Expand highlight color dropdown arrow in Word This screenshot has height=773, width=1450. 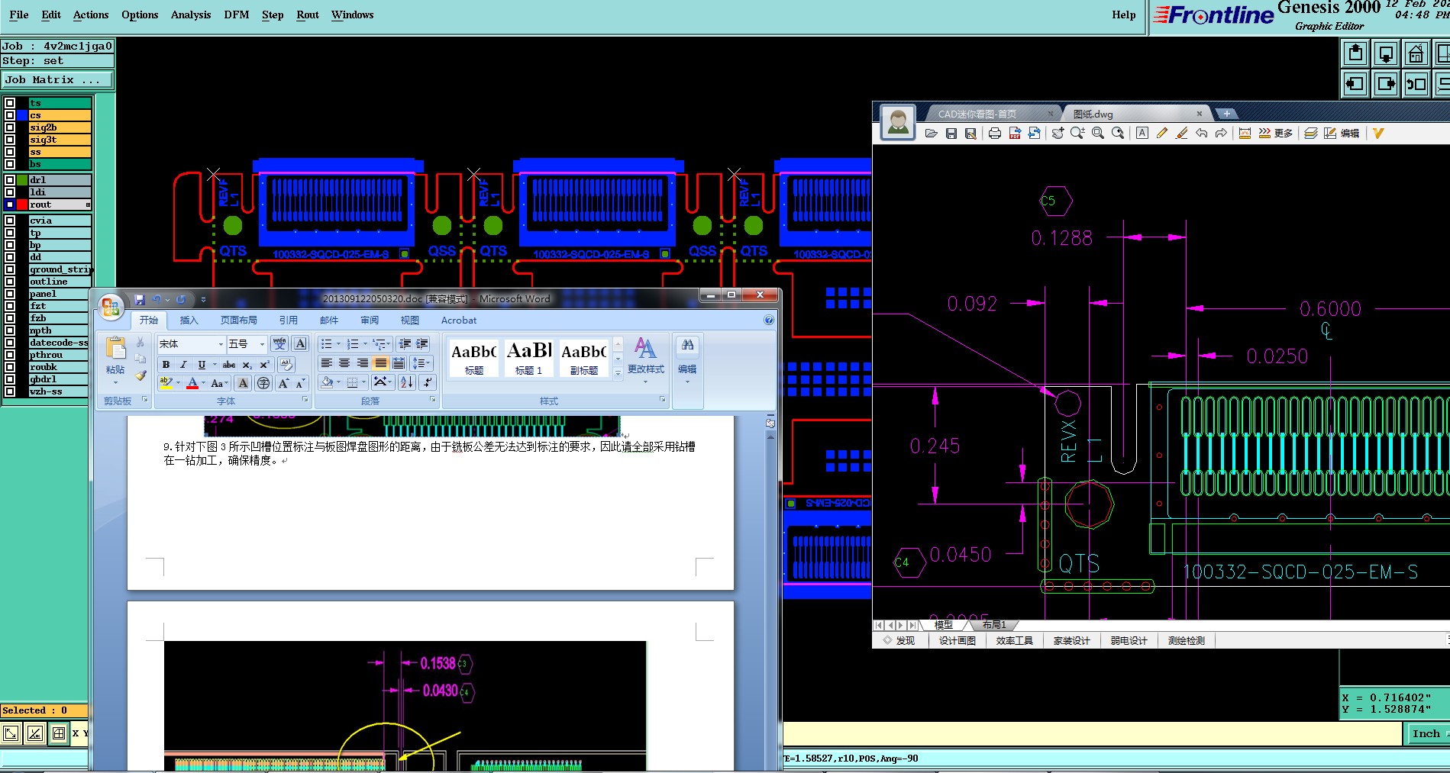(x=178, y=383)
